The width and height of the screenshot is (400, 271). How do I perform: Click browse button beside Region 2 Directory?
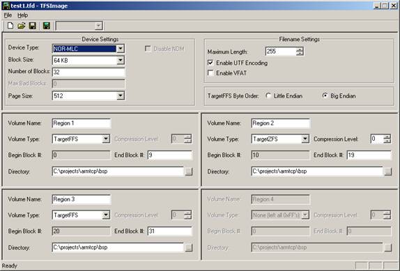(x=388, y=171)
